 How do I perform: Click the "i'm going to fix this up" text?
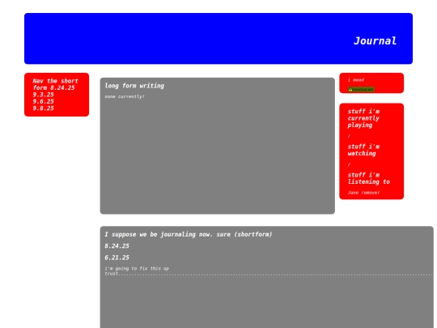tap(137, 269)
